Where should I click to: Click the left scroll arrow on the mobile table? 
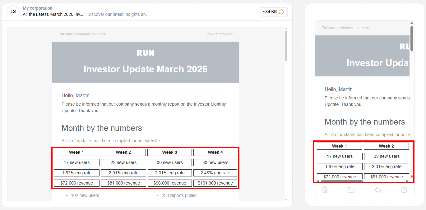318,181
